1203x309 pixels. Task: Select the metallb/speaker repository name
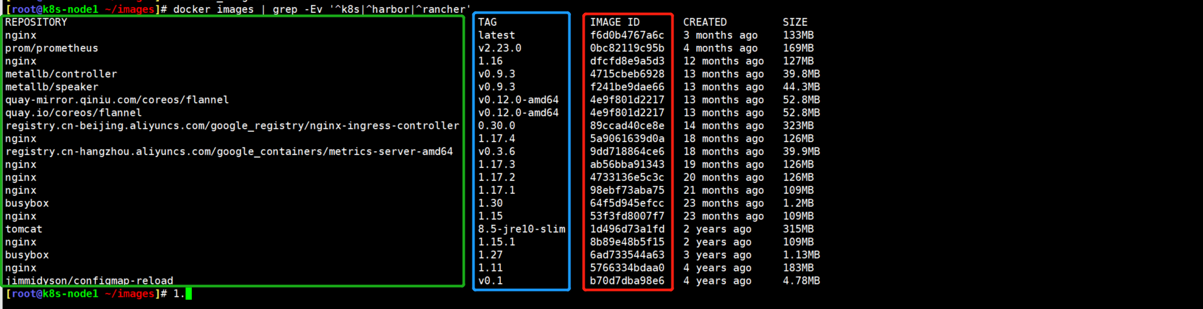[52, 87]
